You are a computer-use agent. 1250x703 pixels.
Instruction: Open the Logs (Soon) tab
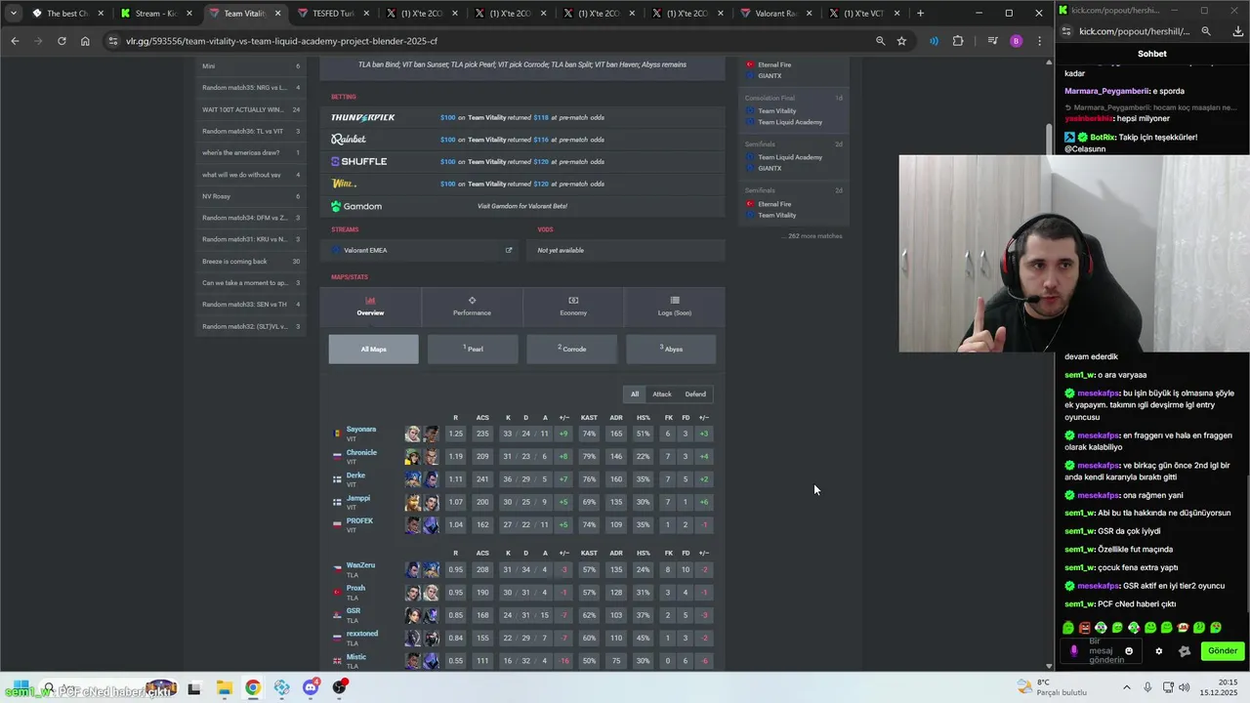click(675, 307)
